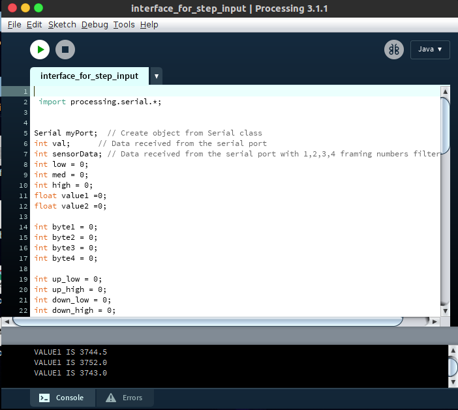
Task: Maximize the window with the green button
Action: pyautogui.click(x=38, y=8)
